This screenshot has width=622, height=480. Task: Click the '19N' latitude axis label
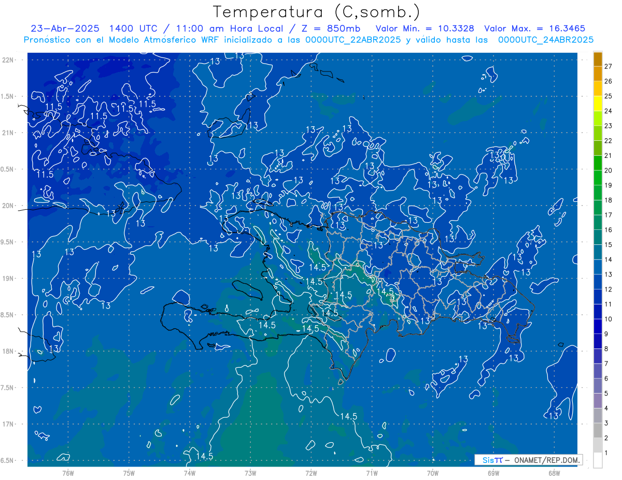[x=8, y=279]
